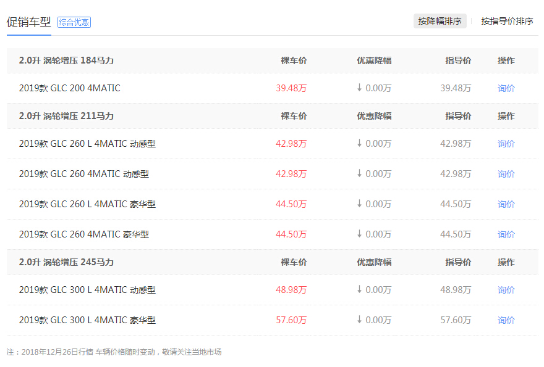Select the 2019款 GLC 200 4MATIC model name

[x=70, y=88]
